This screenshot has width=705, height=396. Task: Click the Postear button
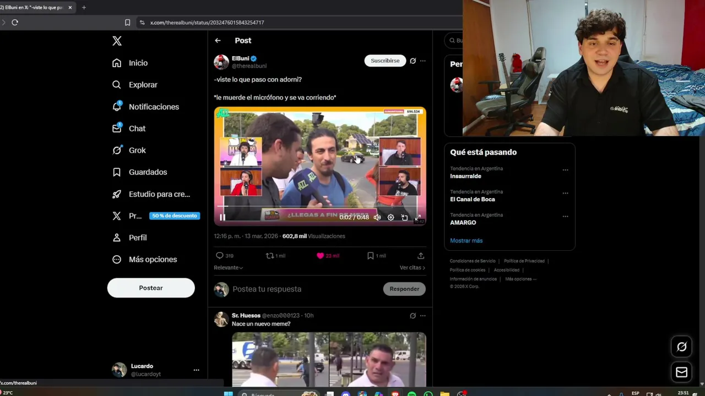[x=151, y=288]
